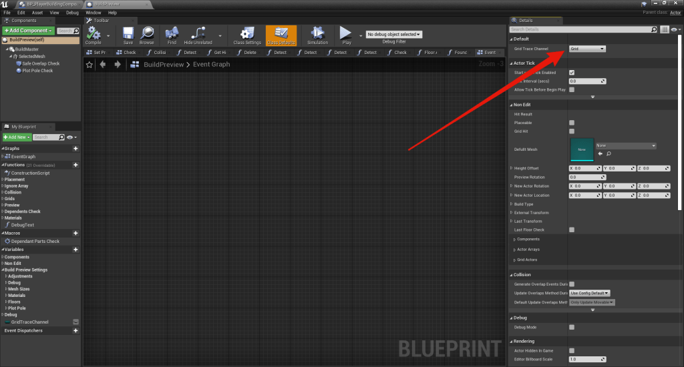Add a new macro with plus icon
This screenshot has height=367, width=684.
tap(75, 234)
